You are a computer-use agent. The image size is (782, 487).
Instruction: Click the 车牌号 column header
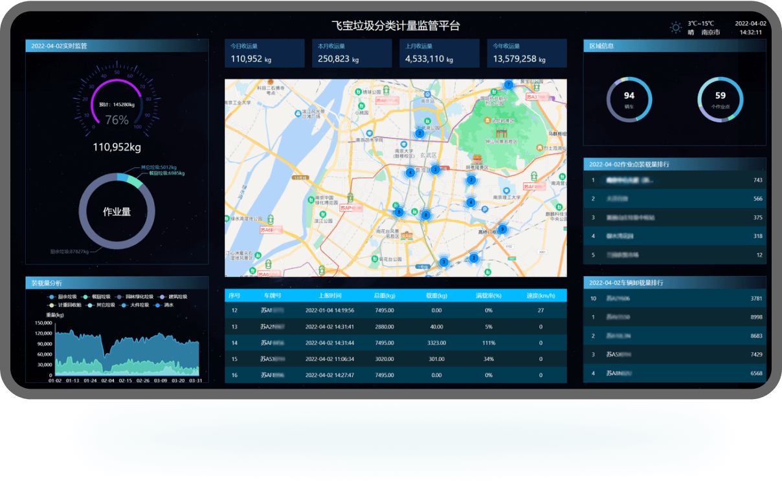272,296
